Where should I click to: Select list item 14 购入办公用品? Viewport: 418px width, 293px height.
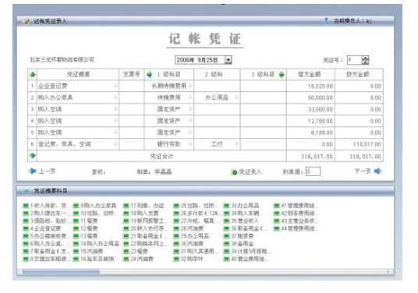tap(100, 243)
